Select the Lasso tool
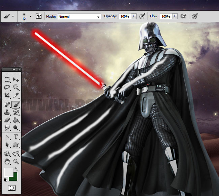 tap(7, 87)
